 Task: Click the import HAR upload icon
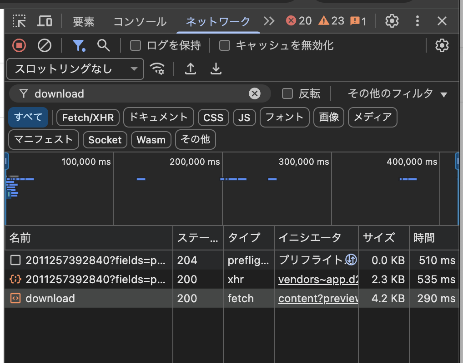(191, 69)
